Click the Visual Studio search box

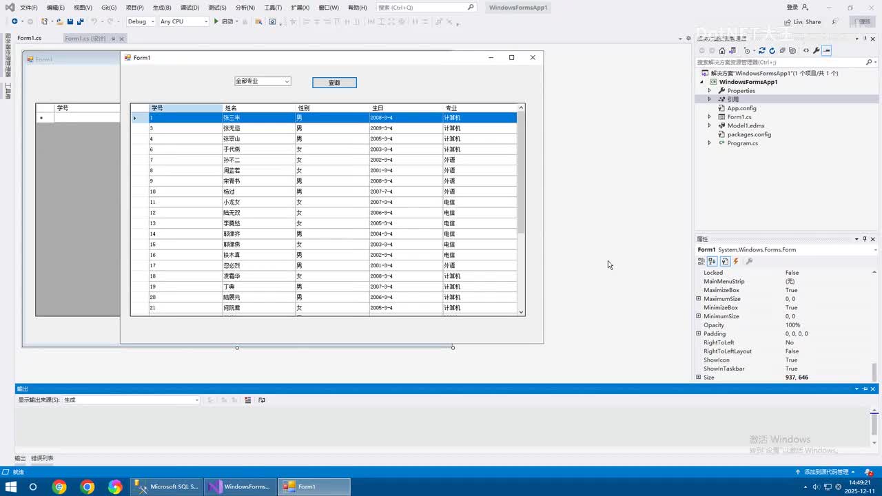pos(427,8)
